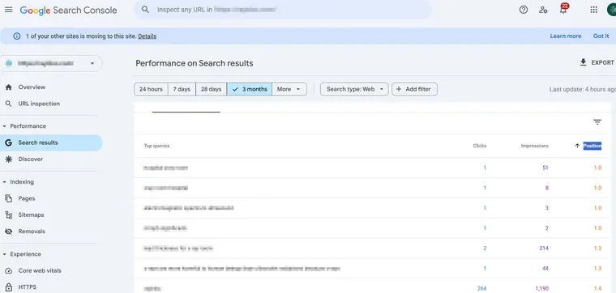Open the Google apps grid
Image resolution: width=616 pixels, height=293 pixels.
point(593,10)
